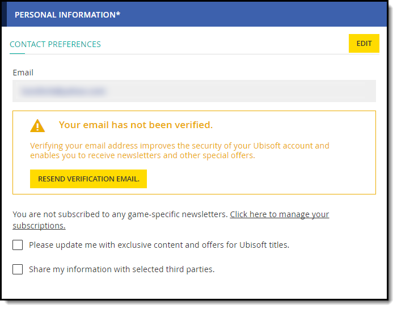Click 'Your email has not been verified.' heading
The width and height of the screenshot is (397, 309).
pos(136,125)
